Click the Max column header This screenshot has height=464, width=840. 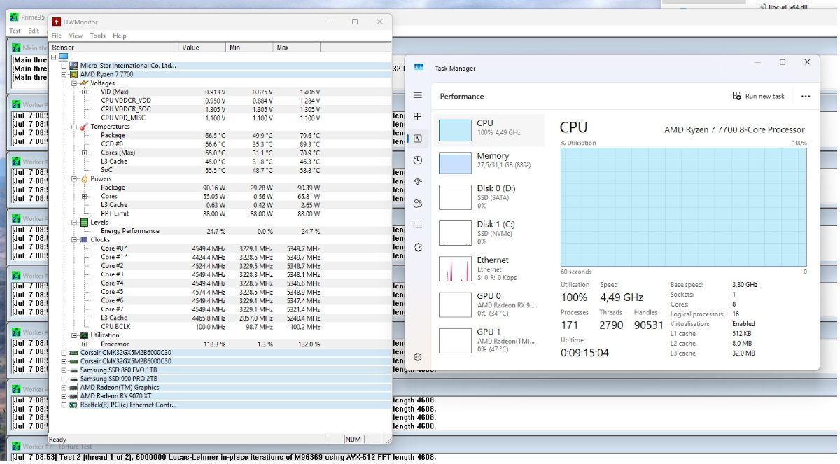point(297,48)
